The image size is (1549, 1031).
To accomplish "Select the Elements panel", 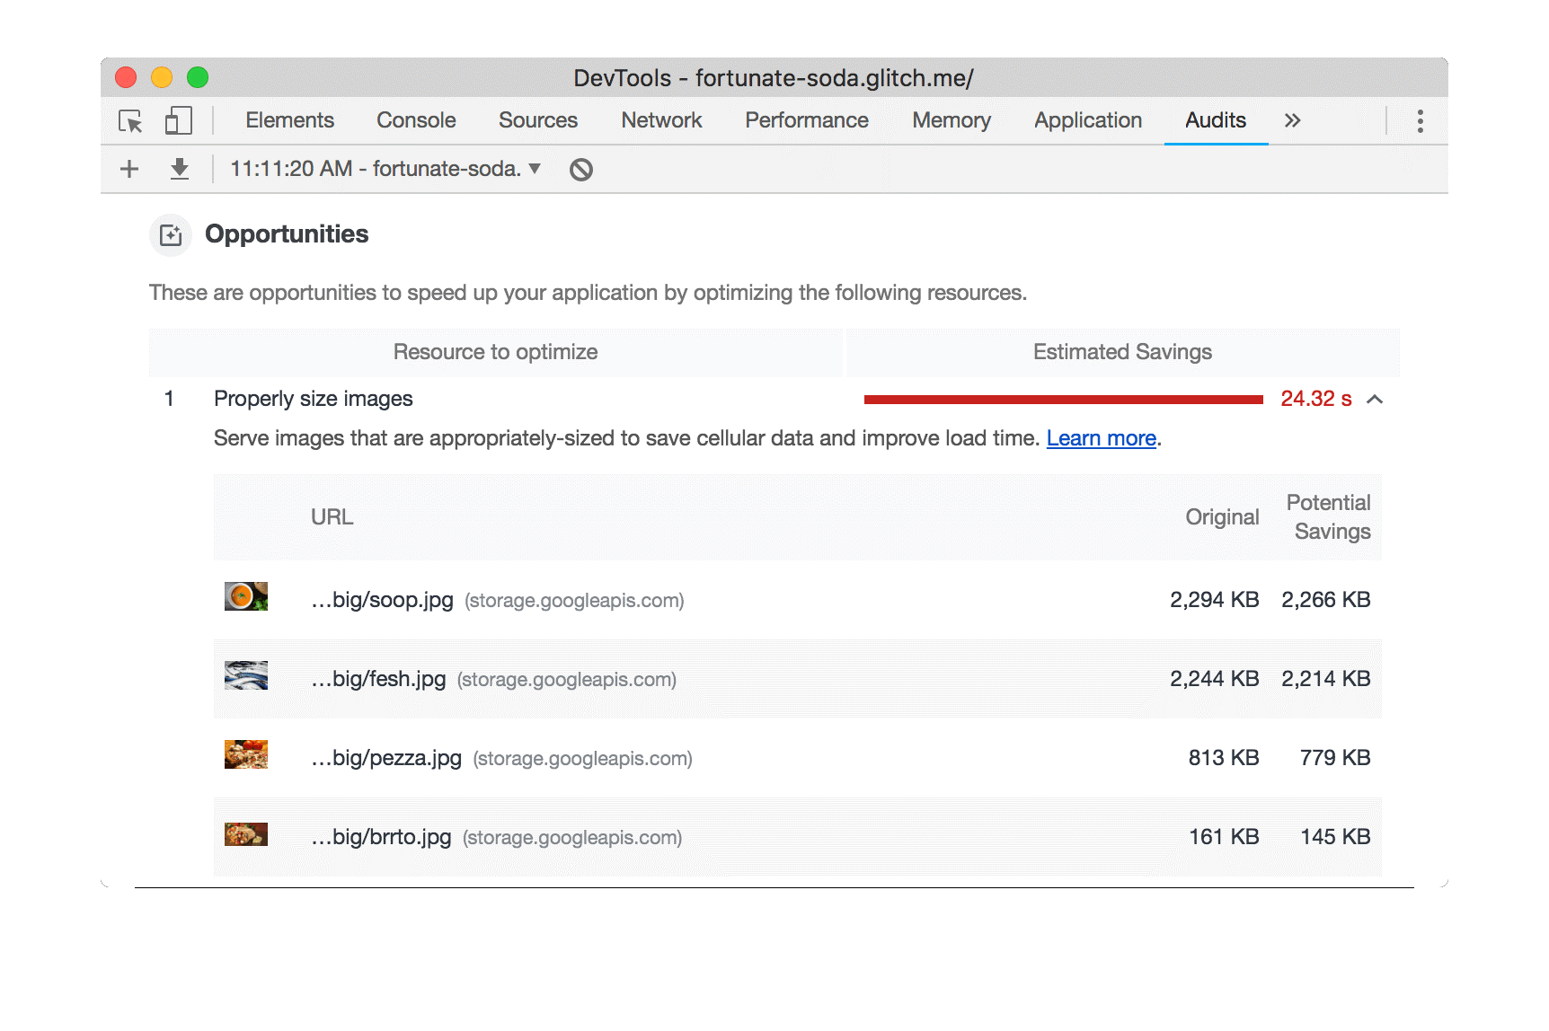I will pyautogui.click(x=289, y=119).
